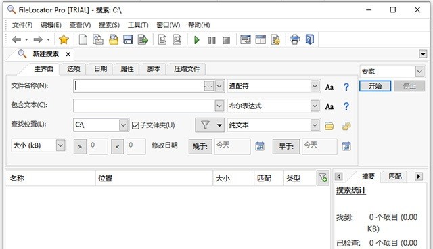Screen dimensions: 433x249
Task: Toggle the 晚于 date button
Action: click(x=200, y=146)
